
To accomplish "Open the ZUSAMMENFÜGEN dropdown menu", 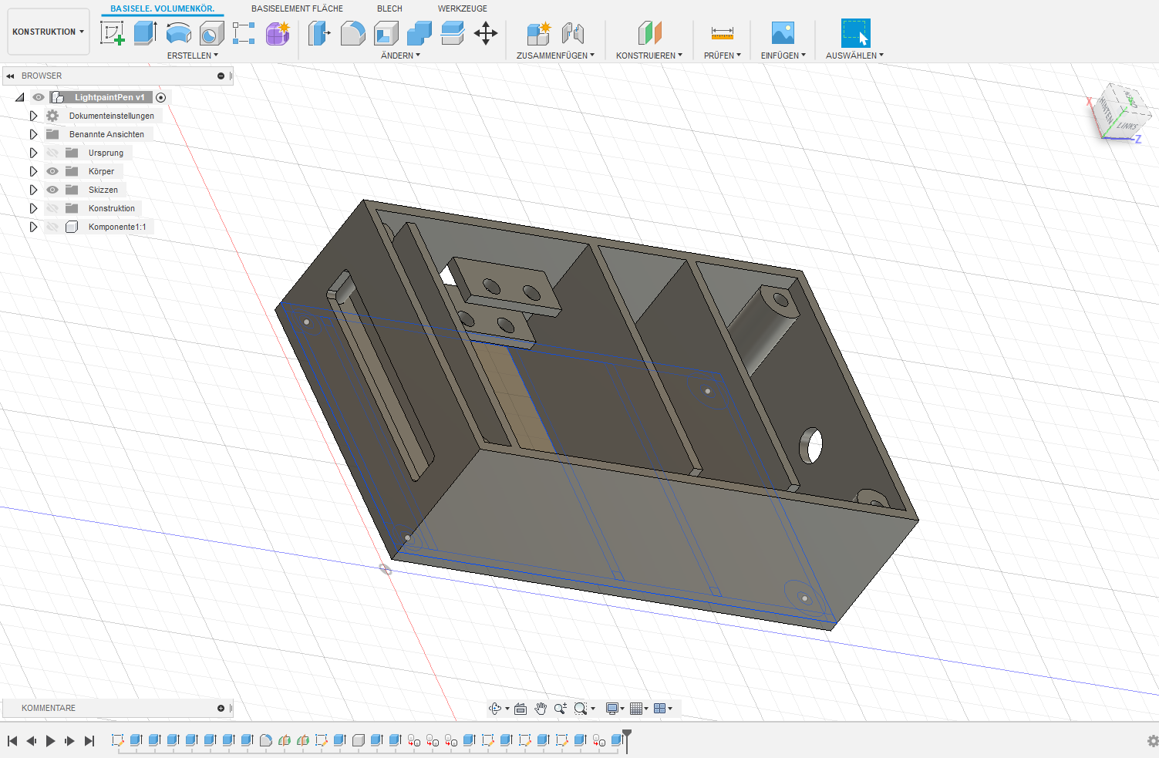I will pos(555,56).
